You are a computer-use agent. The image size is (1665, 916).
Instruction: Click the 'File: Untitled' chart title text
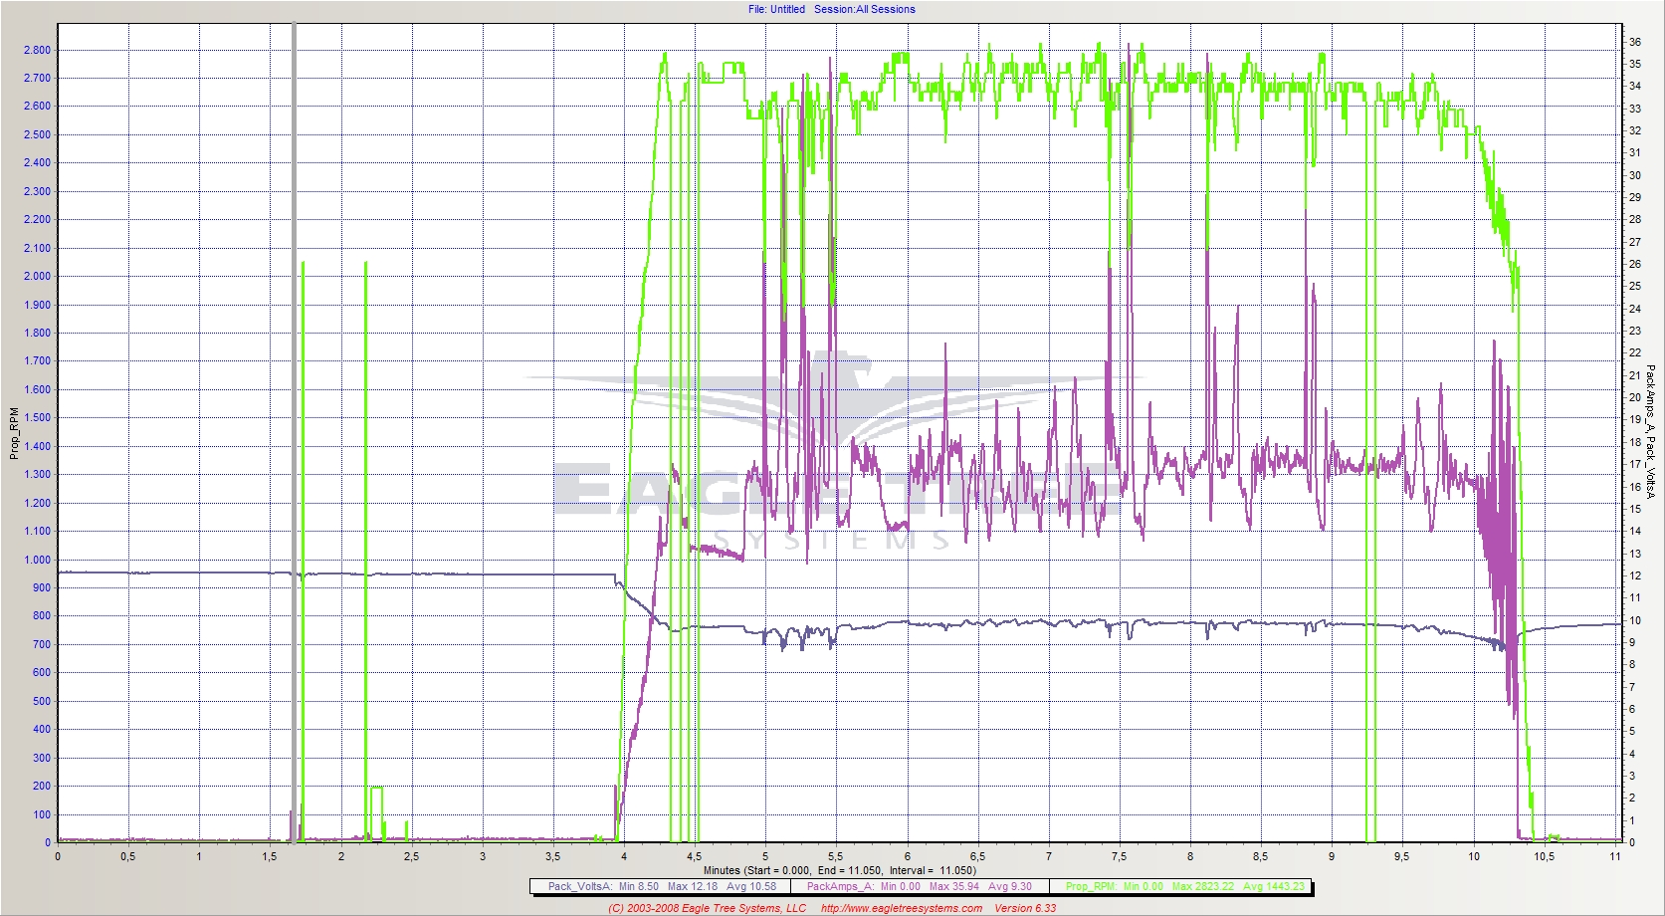(x=776, y=9)
